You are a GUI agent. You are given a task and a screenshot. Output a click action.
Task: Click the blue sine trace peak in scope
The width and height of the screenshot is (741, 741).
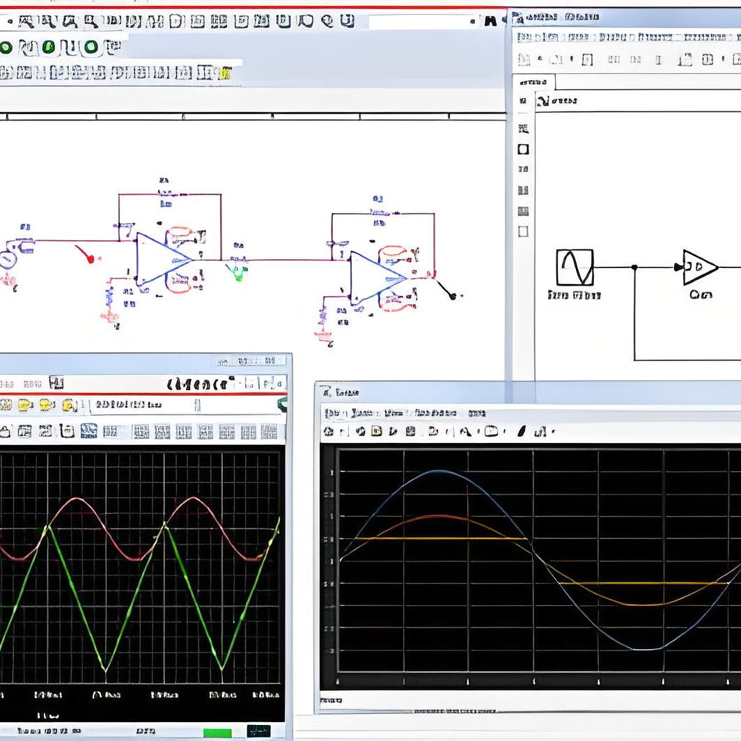pos(439,471)
